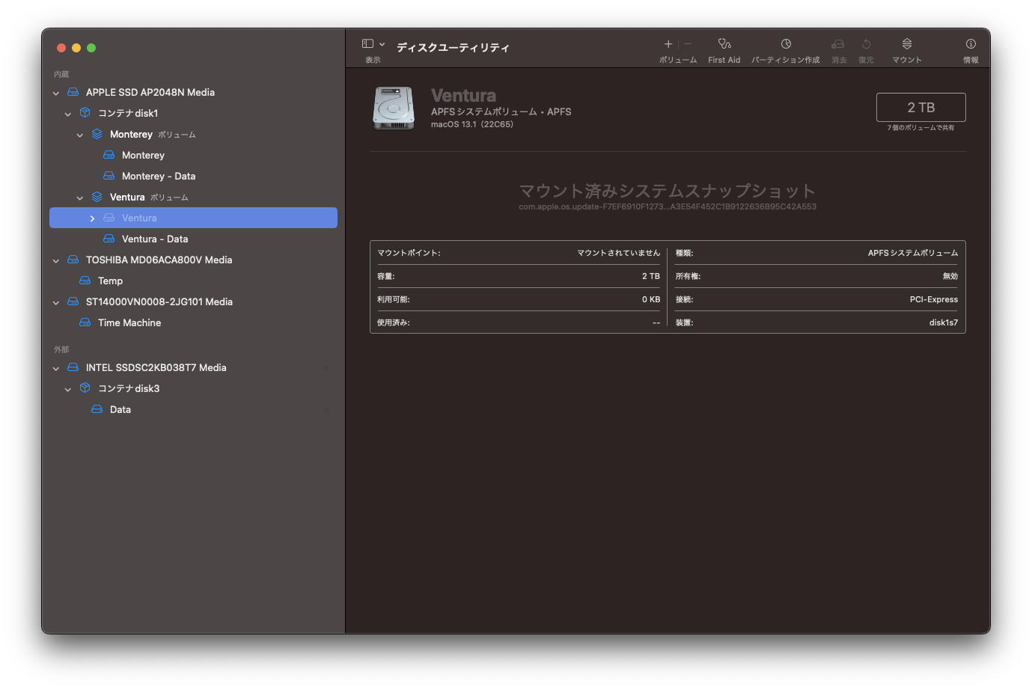
Task: Click the macOS 13.1 (22C65) version text
Action: [x=472, y=124]
